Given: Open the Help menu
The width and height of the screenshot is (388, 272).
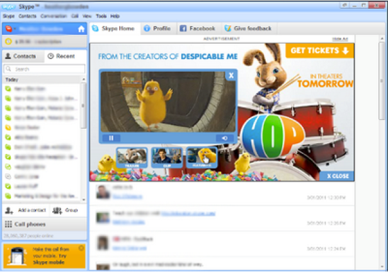Looking at the screenshot, I should tap(115, 16).
